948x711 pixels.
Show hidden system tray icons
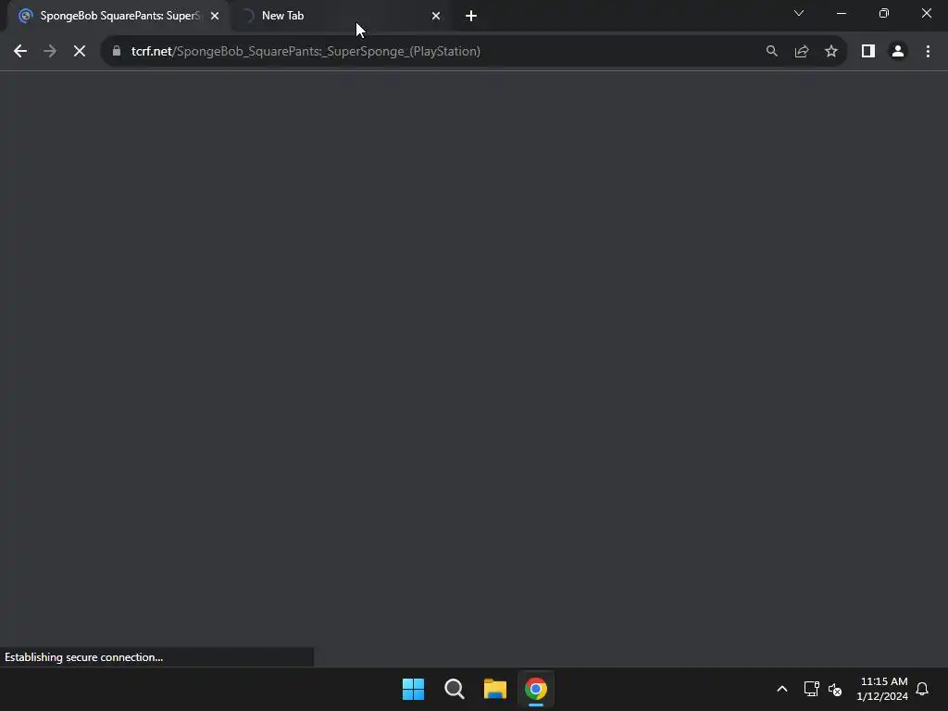tap(781, 689)
